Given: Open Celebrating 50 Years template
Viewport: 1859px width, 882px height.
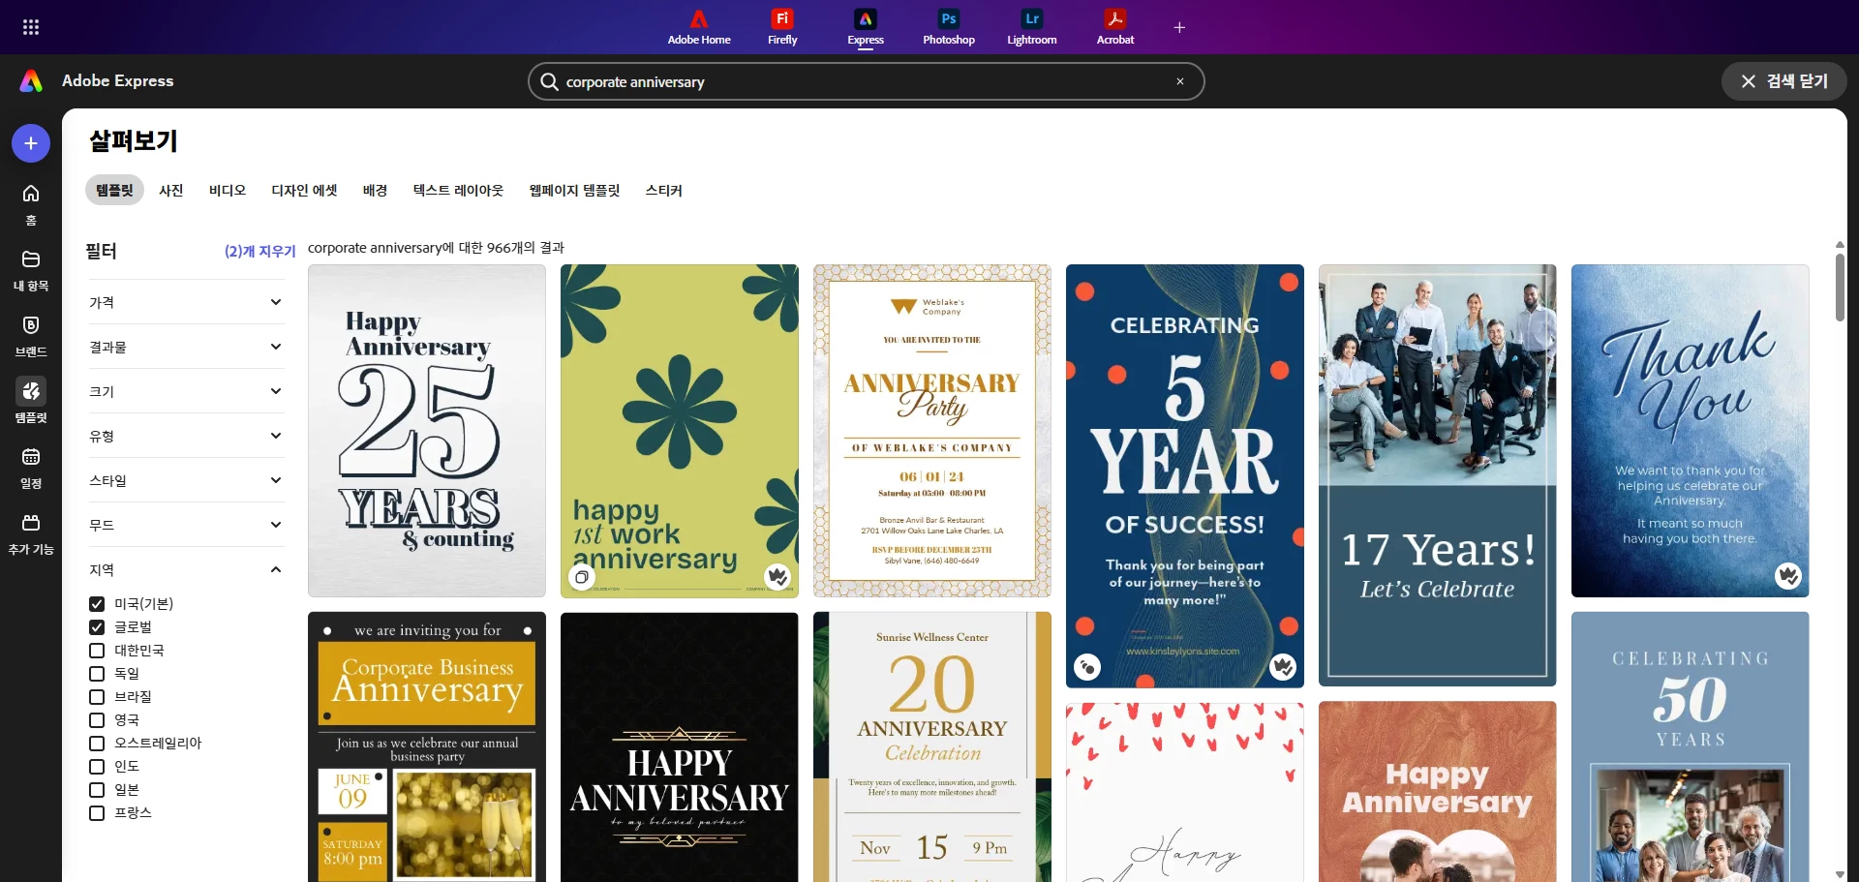Looking at the screenshot, I should [1691, 746].
